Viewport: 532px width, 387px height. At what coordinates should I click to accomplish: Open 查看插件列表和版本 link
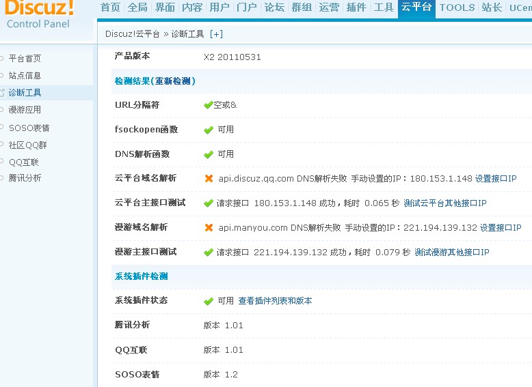pos(275,301)
